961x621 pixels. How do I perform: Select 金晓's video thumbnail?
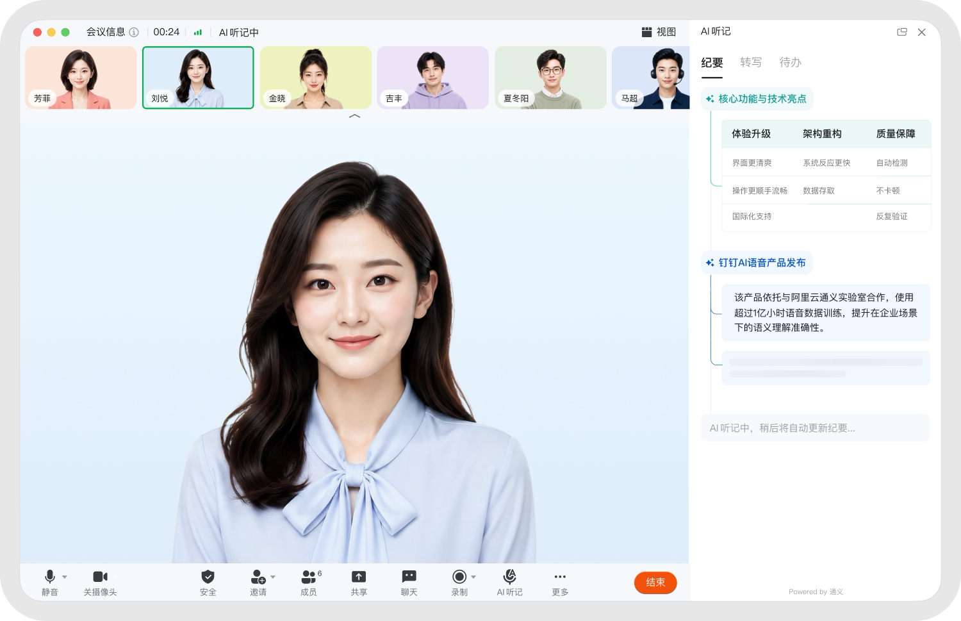[x=316, y=78]
